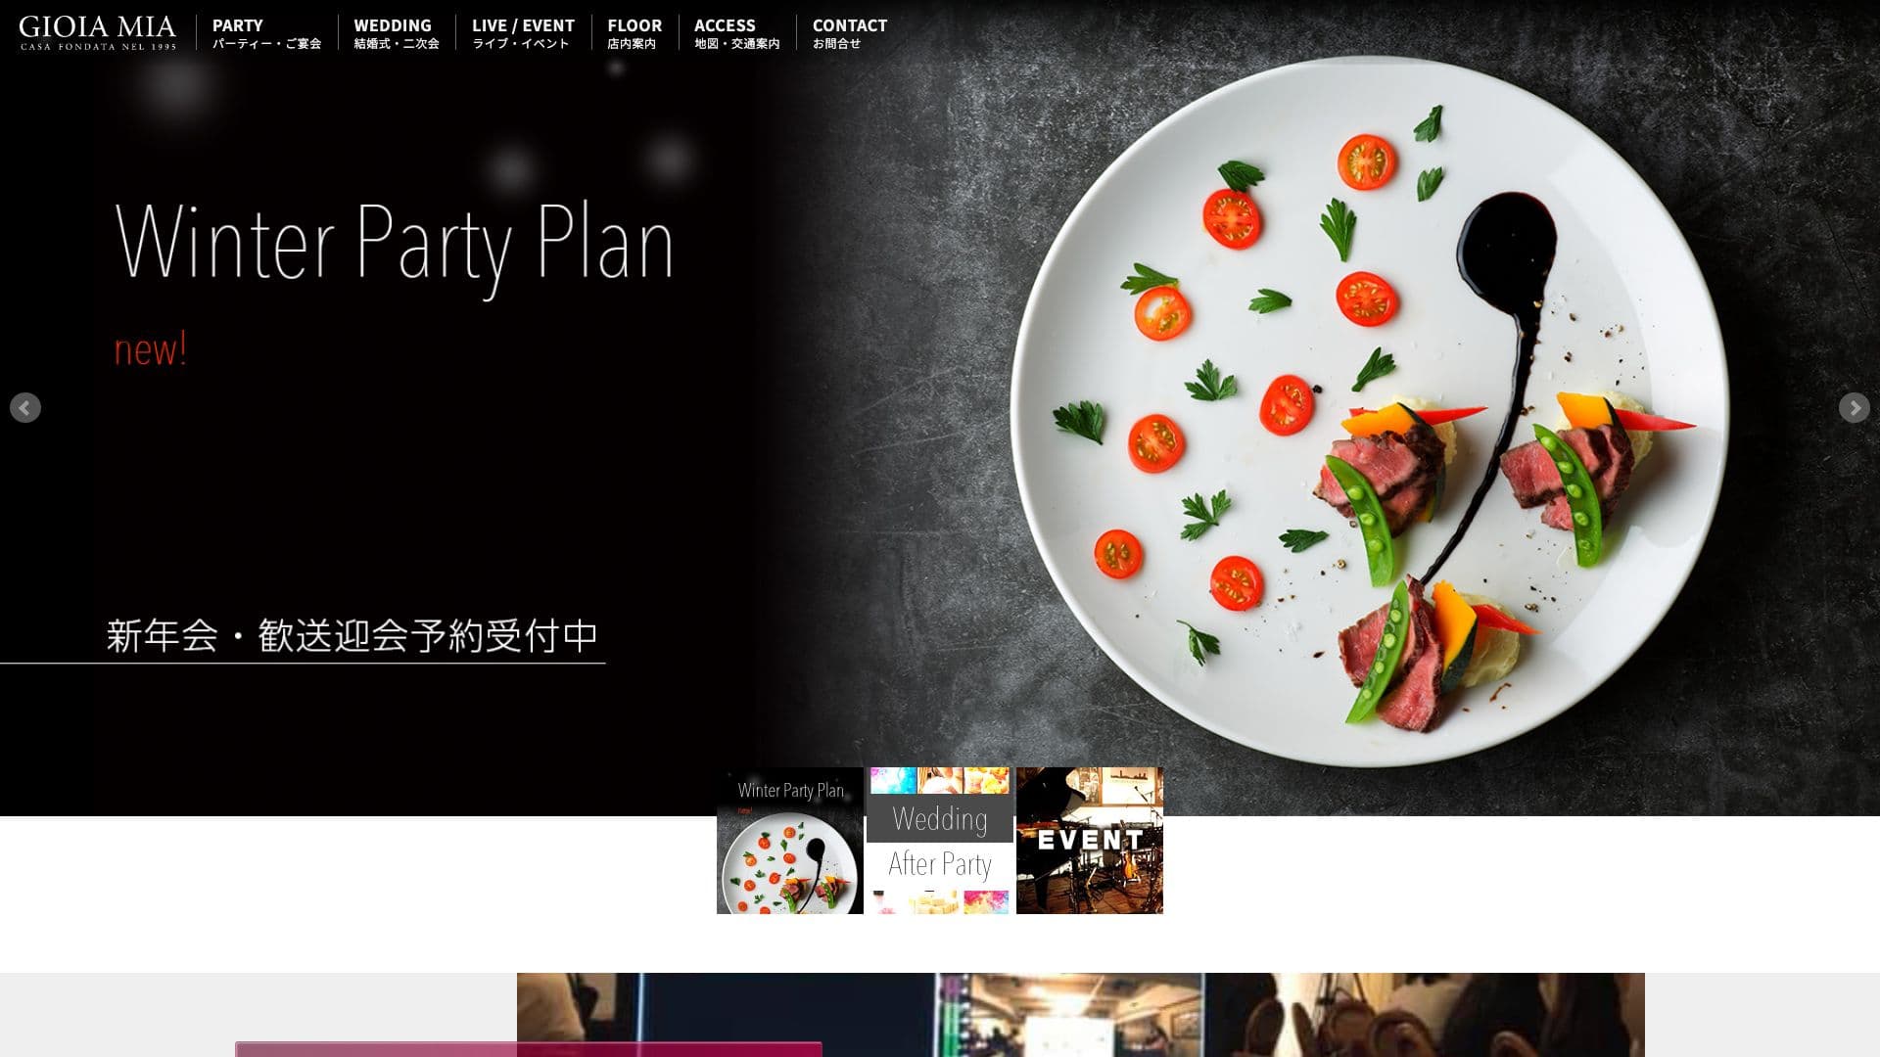Open the CONTACT menu item
Image resolution: width=1880 pixels, height=1057 pixels.
(849, 32)
